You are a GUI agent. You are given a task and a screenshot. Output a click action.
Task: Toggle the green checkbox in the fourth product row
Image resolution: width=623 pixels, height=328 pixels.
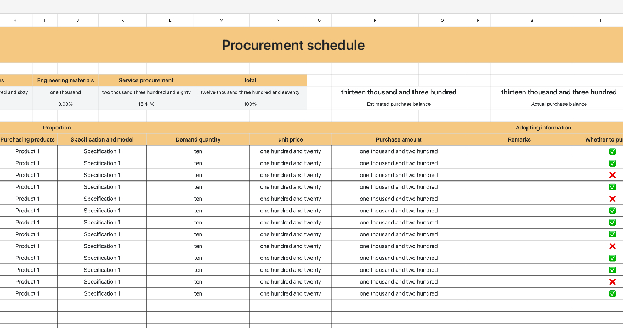pyautogui.click(x=612, y=187)
